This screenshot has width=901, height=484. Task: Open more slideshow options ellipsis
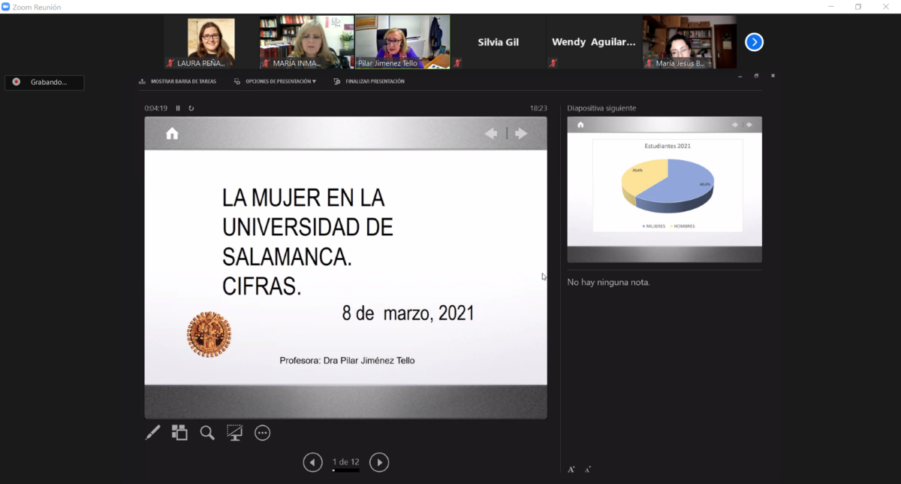click(x=262, y=432)
